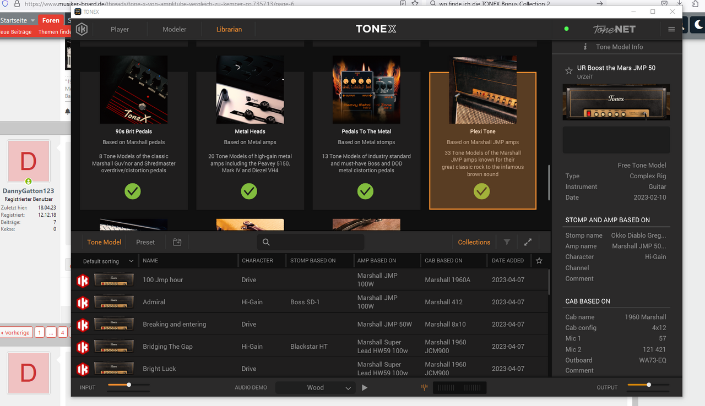The height and width of the screenshot is (406, 705).
Task: Expand Startseite dropdown arrow in browser page
Action: 32,20
